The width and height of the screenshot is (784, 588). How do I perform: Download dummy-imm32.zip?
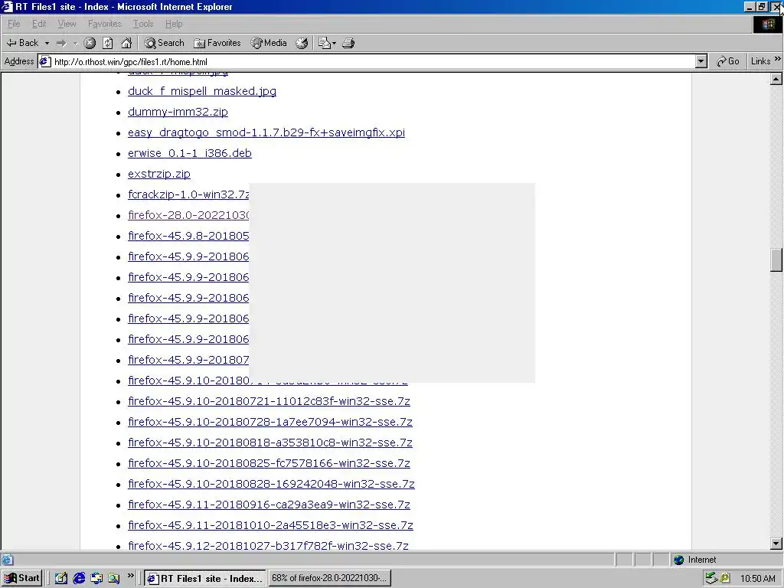(x=178, y=112)
